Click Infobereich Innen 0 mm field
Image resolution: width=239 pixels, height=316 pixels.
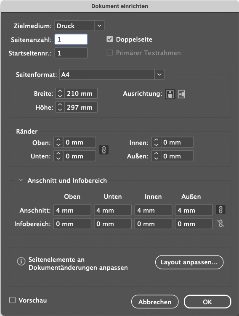click(154, 224)
